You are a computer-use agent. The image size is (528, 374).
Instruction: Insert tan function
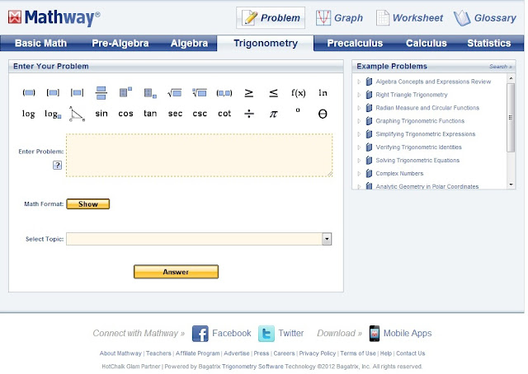(x=150, y=114)
